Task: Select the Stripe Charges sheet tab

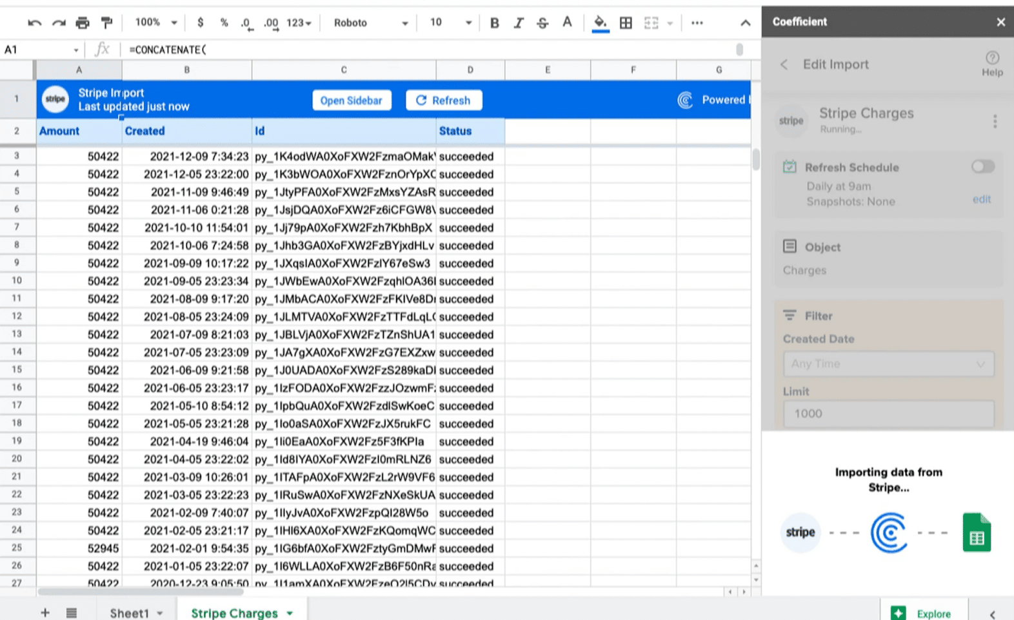Action: pos(241,612)
